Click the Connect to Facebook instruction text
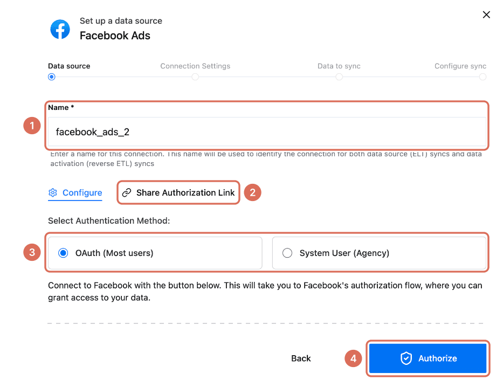 [265, 292]
